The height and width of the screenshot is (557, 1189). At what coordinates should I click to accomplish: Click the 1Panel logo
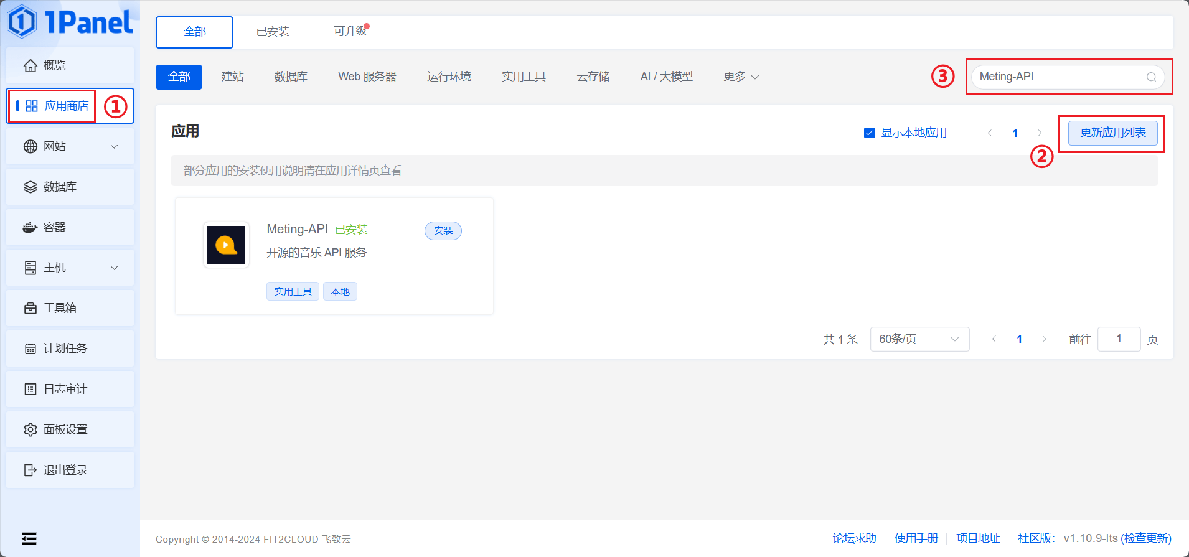tap(70, 22)
